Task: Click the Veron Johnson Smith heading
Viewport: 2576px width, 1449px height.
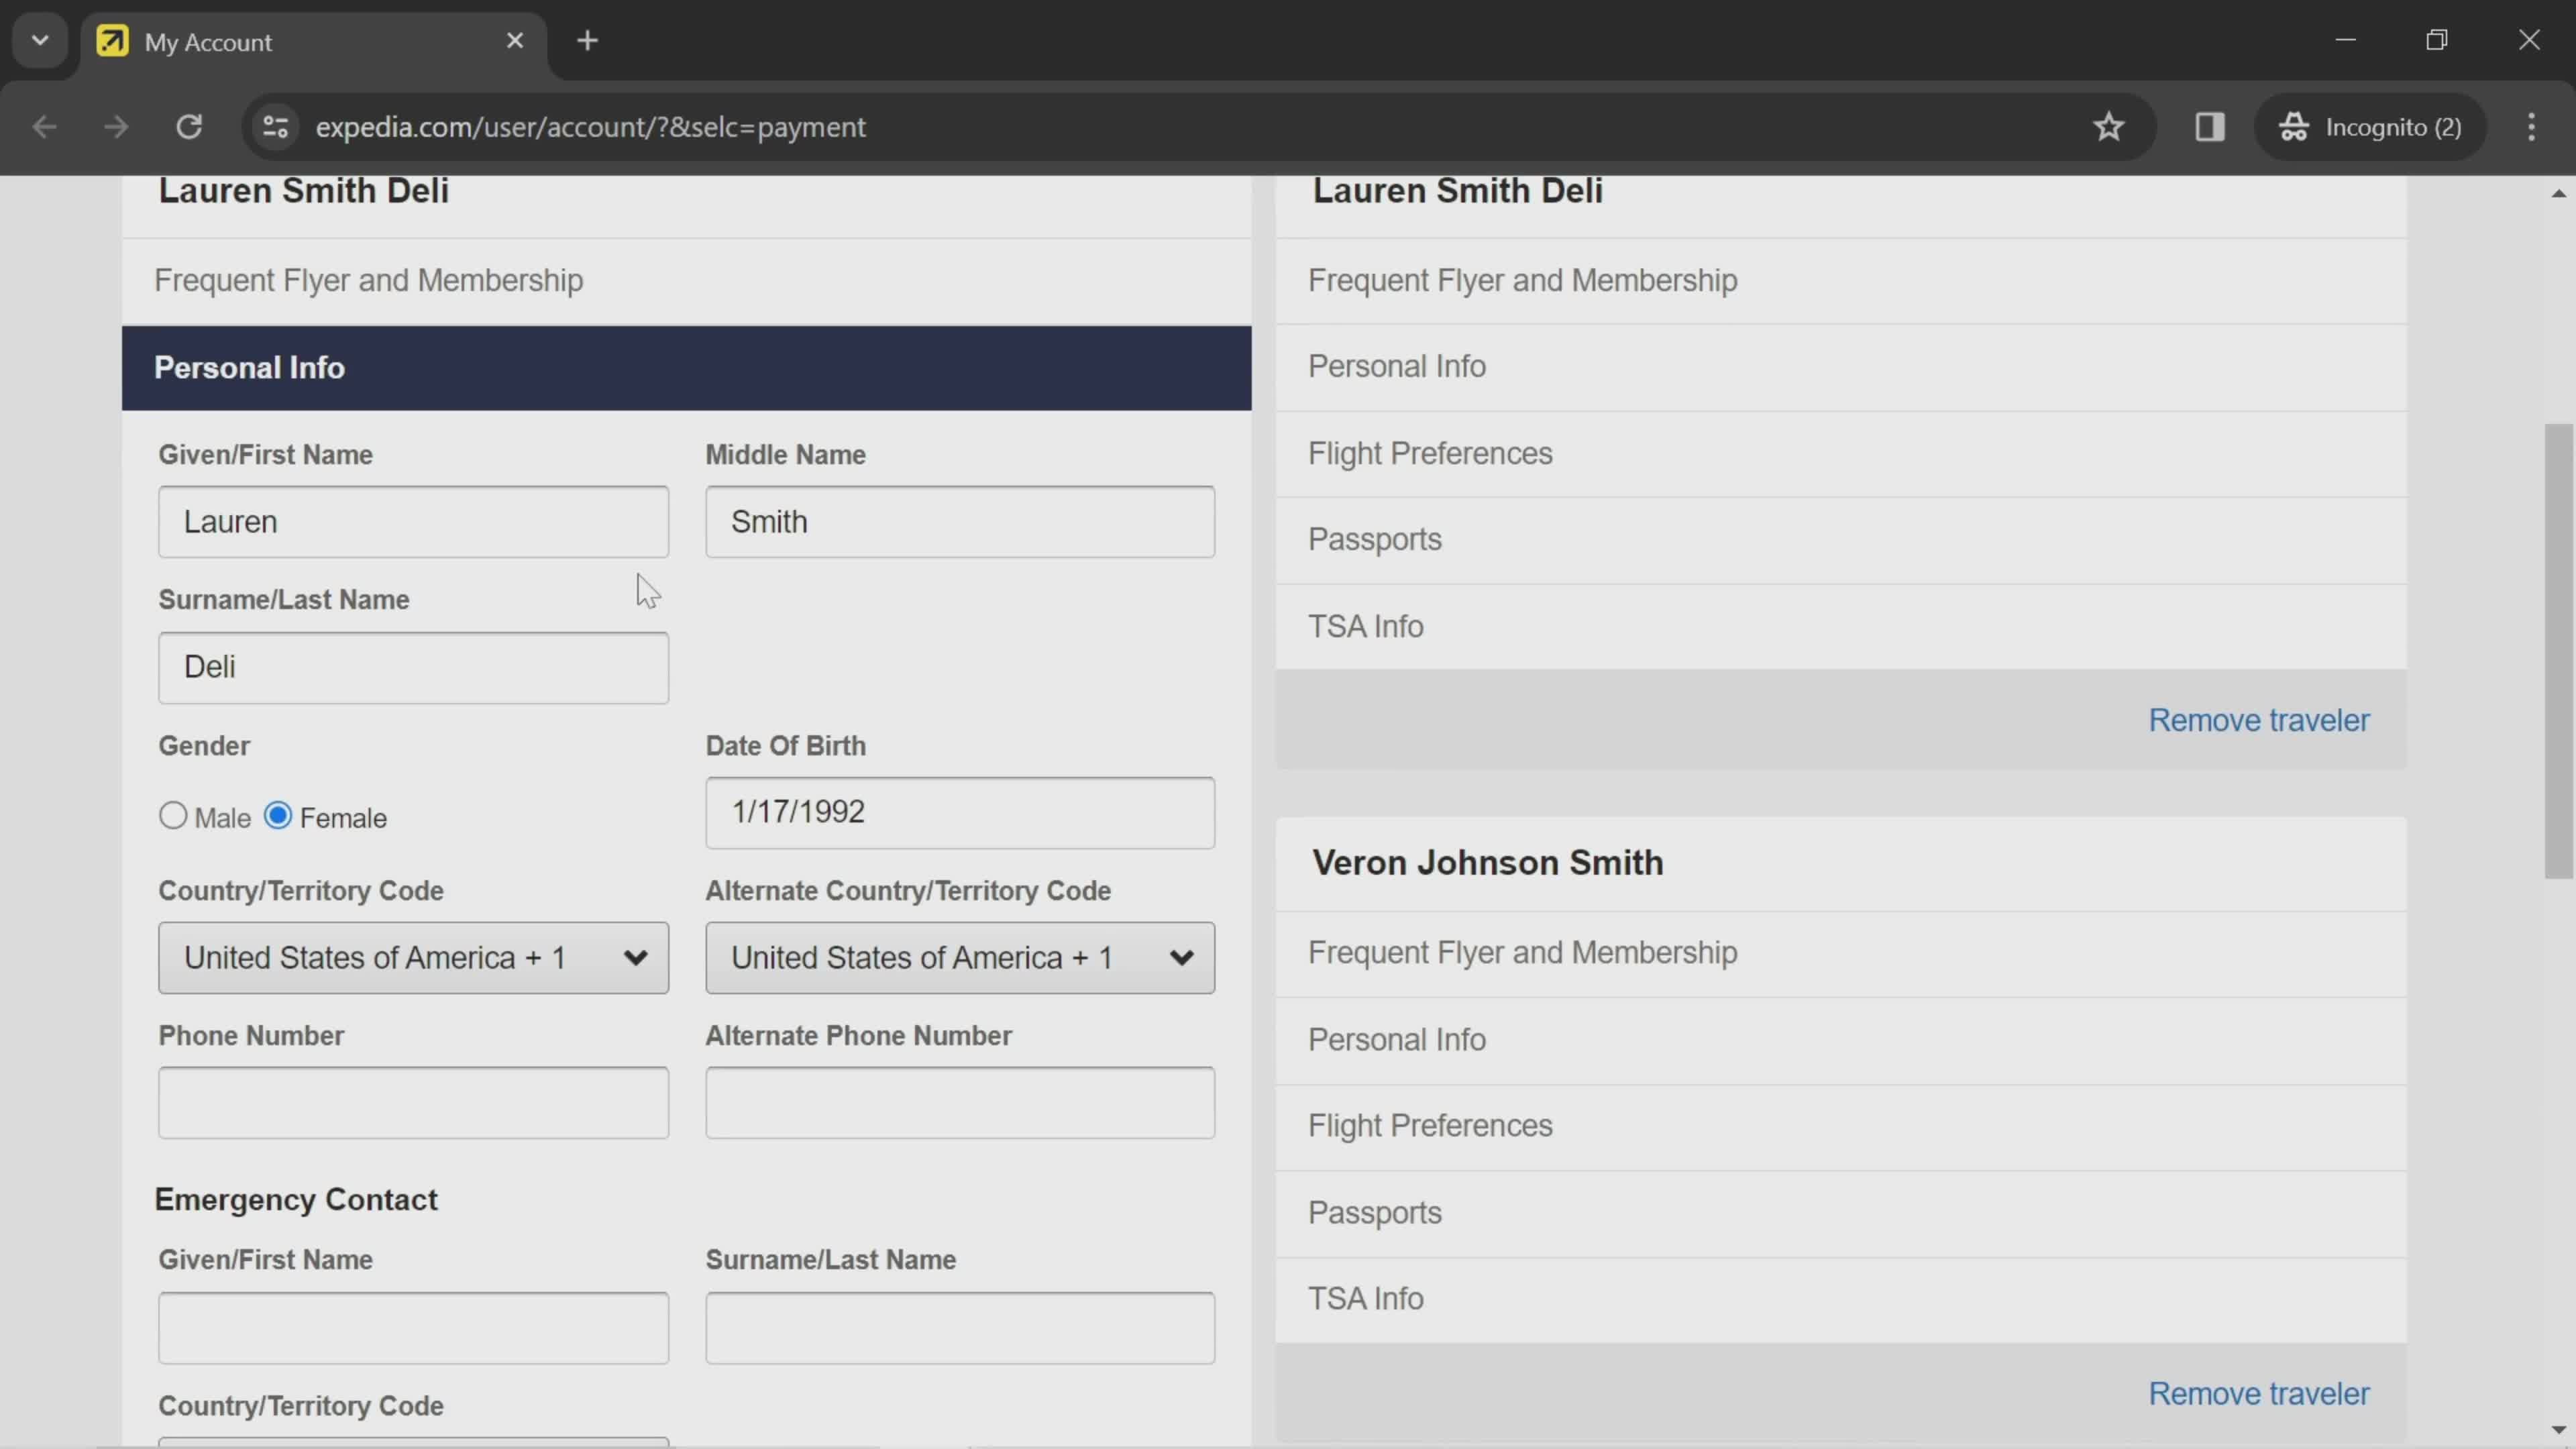Action: (x=1487, y=863)
